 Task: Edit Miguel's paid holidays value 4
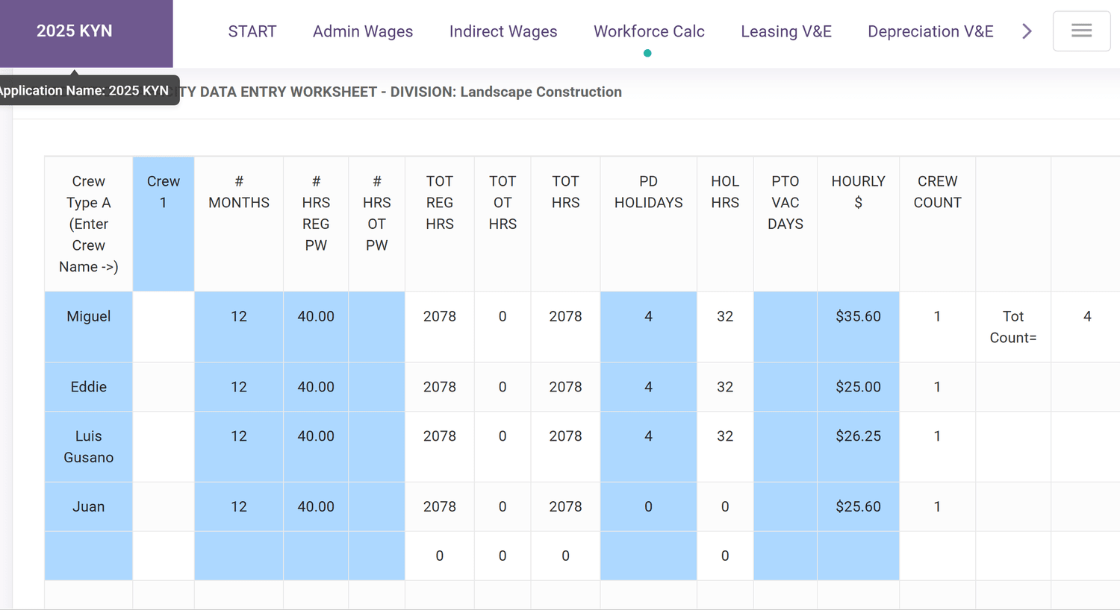pyautogui.click(x=649, y=327)
